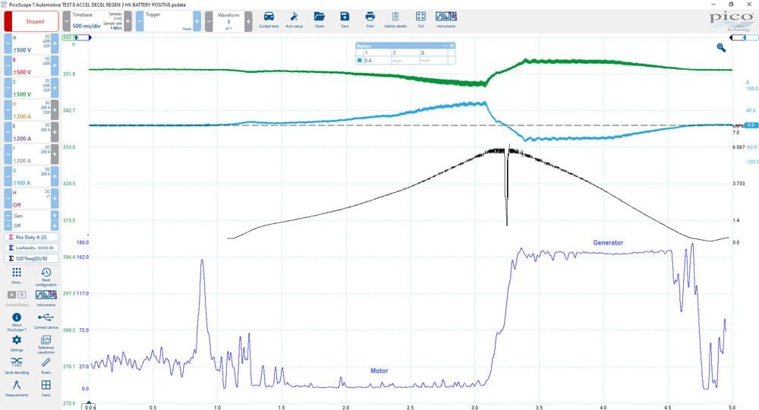
Task: Open Timebase 500 ms/div settings
Action: pos(97,21)
